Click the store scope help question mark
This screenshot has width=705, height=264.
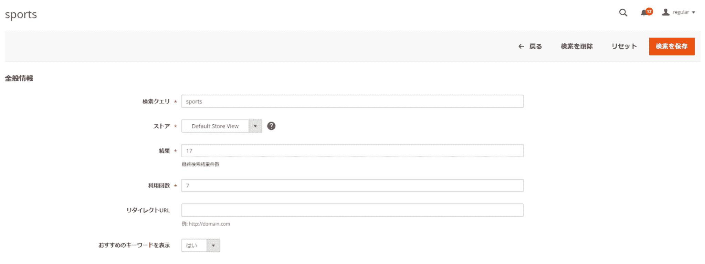(x=271, y=126)
